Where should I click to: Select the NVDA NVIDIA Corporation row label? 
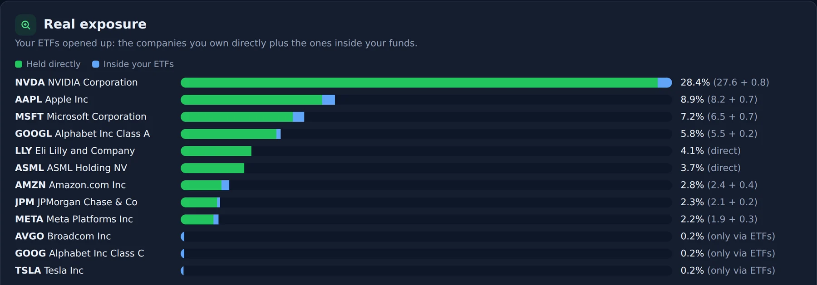click(76, 82)
